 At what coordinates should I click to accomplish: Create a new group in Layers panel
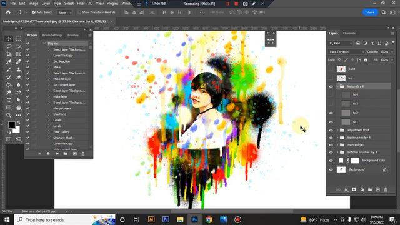(x=370, y=190)
